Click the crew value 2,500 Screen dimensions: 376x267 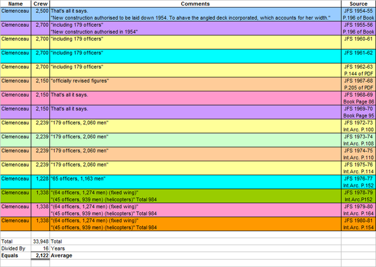42,11
